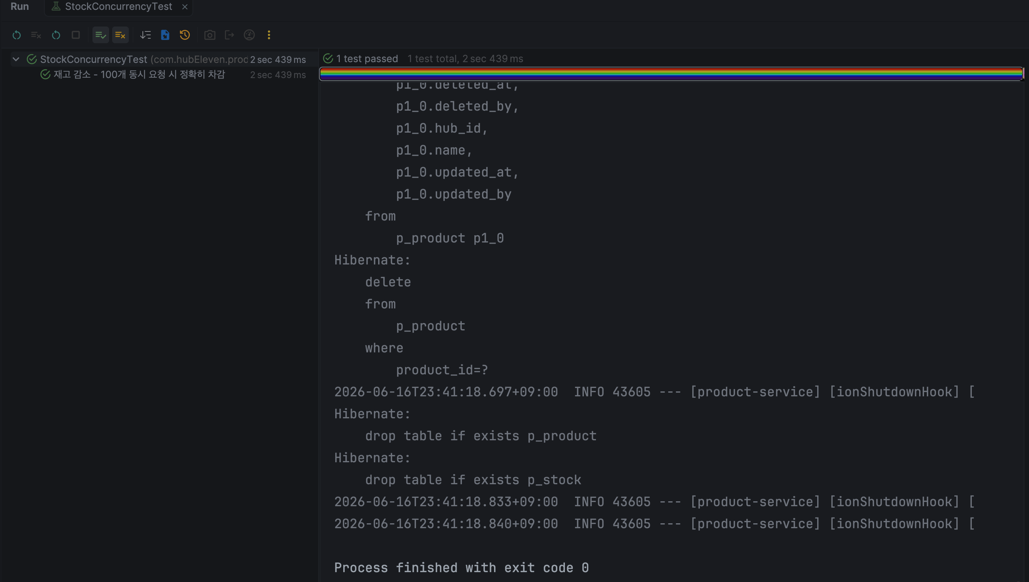The image size is (1029, 582).
Task: Click 'drop table if exists p_stock' line
Action: 473,479
